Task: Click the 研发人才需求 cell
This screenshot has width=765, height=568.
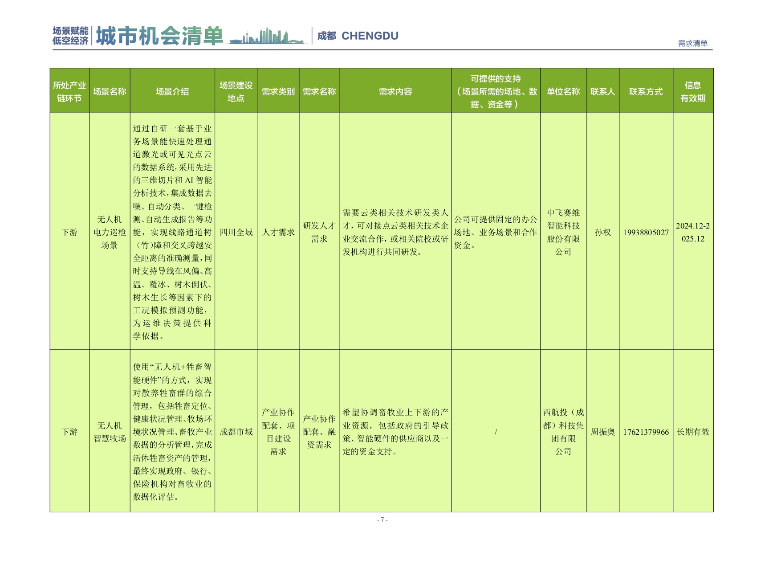Action: tap(319, 232)
